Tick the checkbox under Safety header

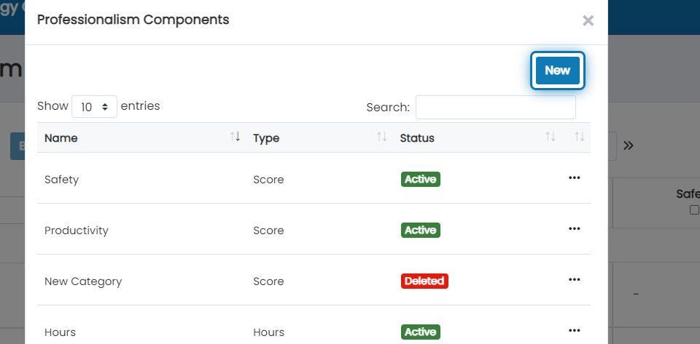694,209
